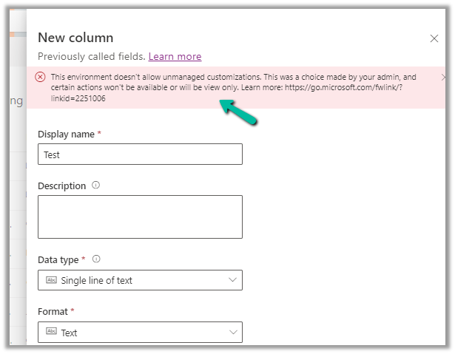Click the Description label text
The image size is (455, 354).
(x=62, y=185)
